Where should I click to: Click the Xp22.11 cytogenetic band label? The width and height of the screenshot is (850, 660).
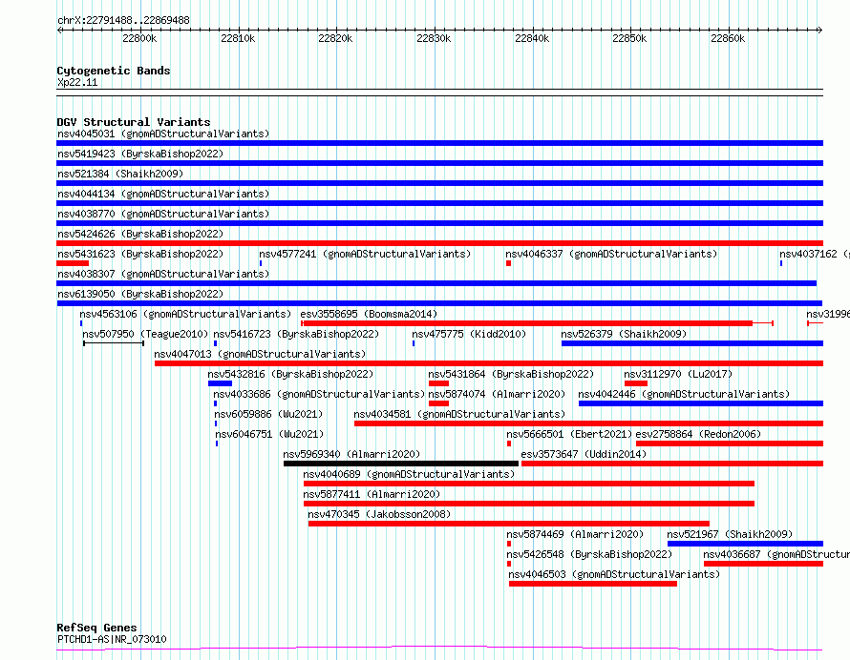pyautogui.click(x=77, y=82)
